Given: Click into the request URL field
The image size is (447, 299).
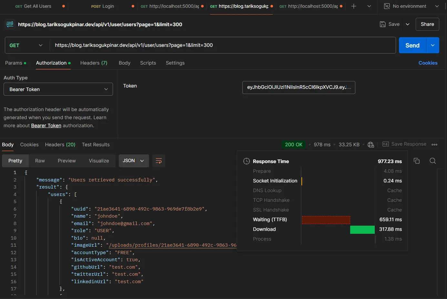Looking at the screenshot, I should pos(223,46).
